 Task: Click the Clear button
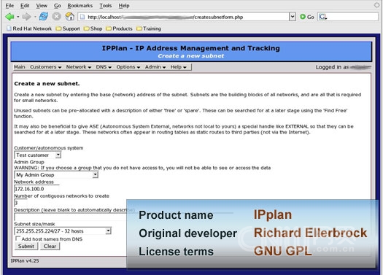[x=50, y=246]
